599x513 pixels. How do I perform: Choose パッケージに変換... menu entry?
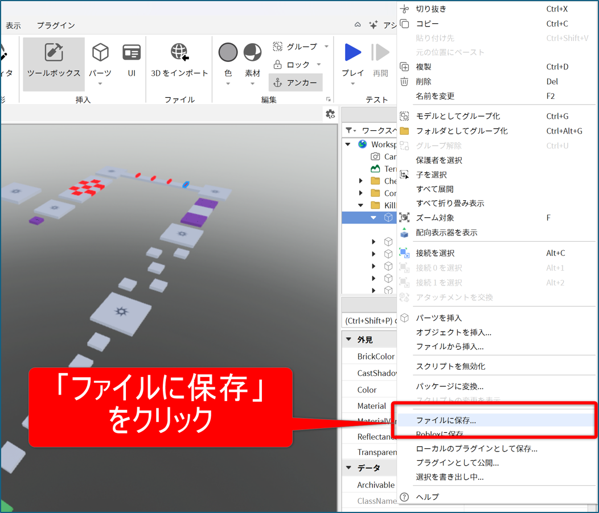point(449,386)
